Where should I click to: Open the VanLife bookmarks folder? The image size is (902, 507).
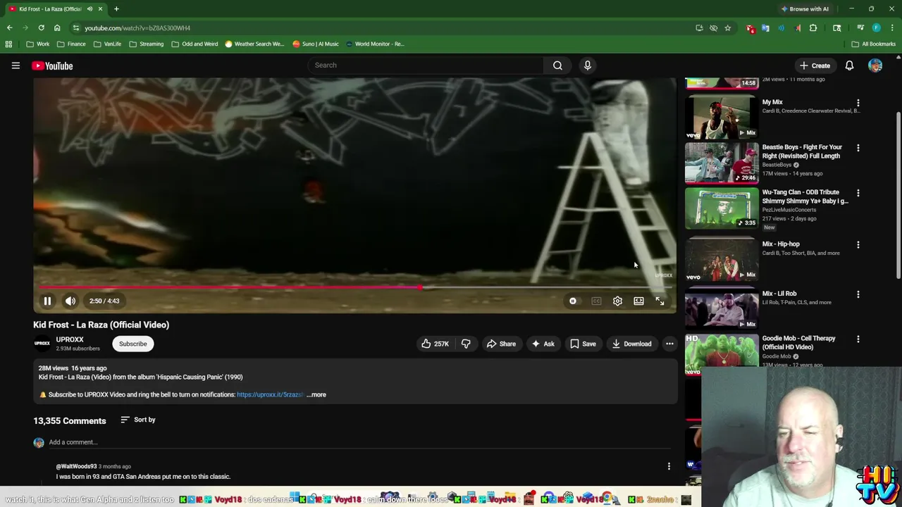pos(106,44)
